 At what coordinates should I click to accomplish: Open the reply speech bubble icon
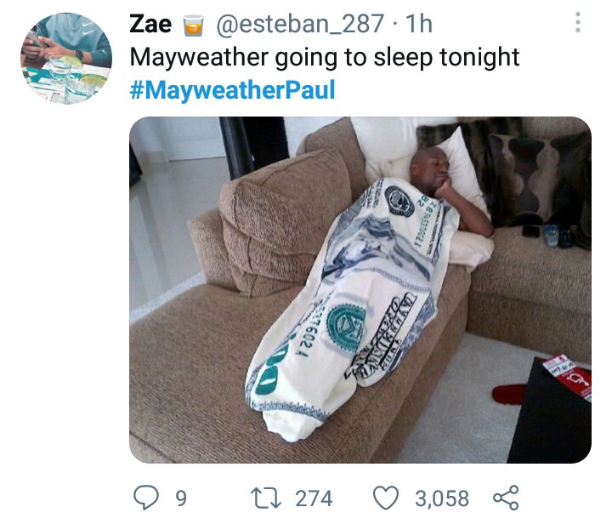click(146, 498)
